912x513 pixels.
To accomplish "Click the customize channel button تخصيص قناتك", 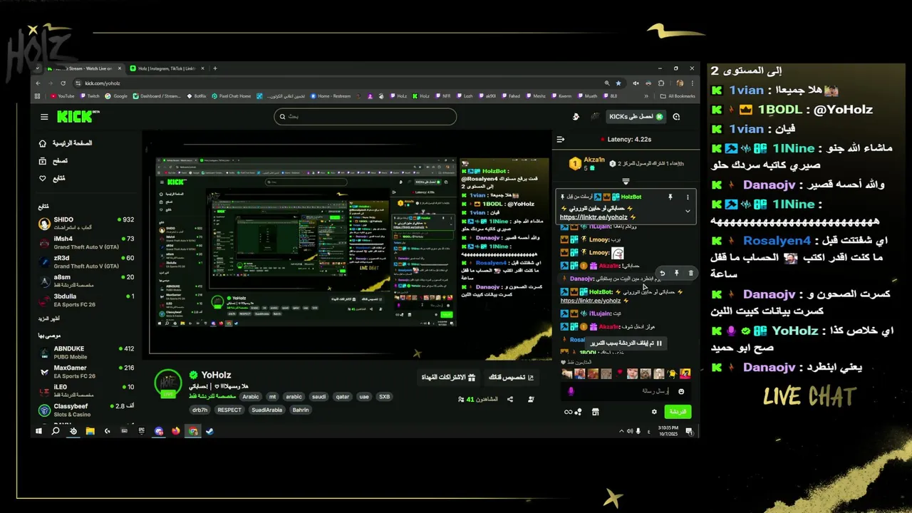I will point(510,378).
